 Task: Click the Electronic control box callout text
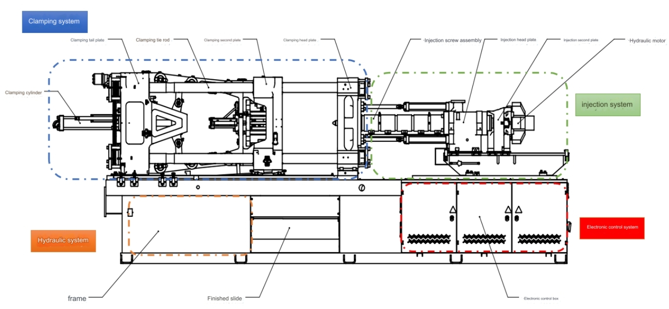coord(541,299)
